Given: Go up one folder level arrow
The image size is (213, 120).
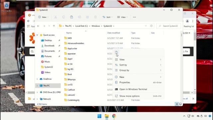Looking at the screenshot, I should (54, 26).
